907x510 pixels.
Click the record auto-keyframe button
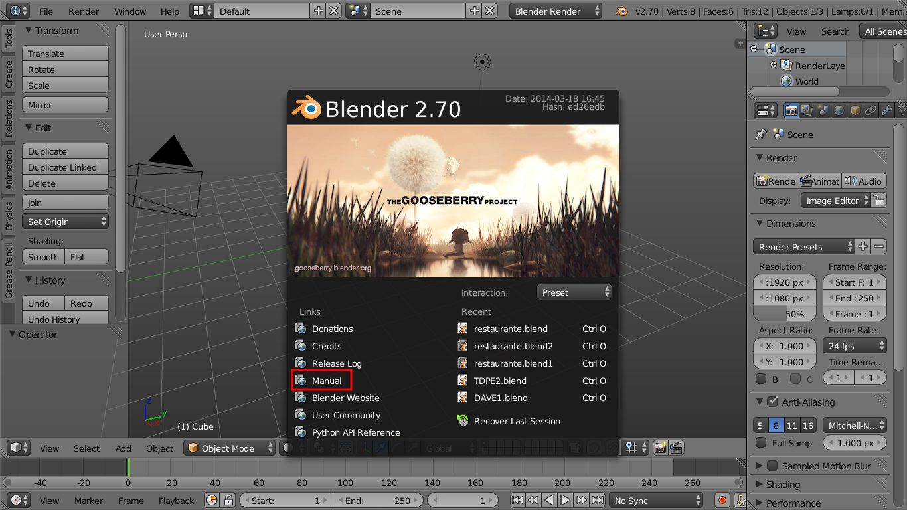coord(722,501)
